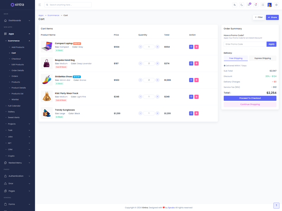Toggle dark mode moon icon
Image resolution: width=282 pixels, height=211 pixels.
coord(241,5)
